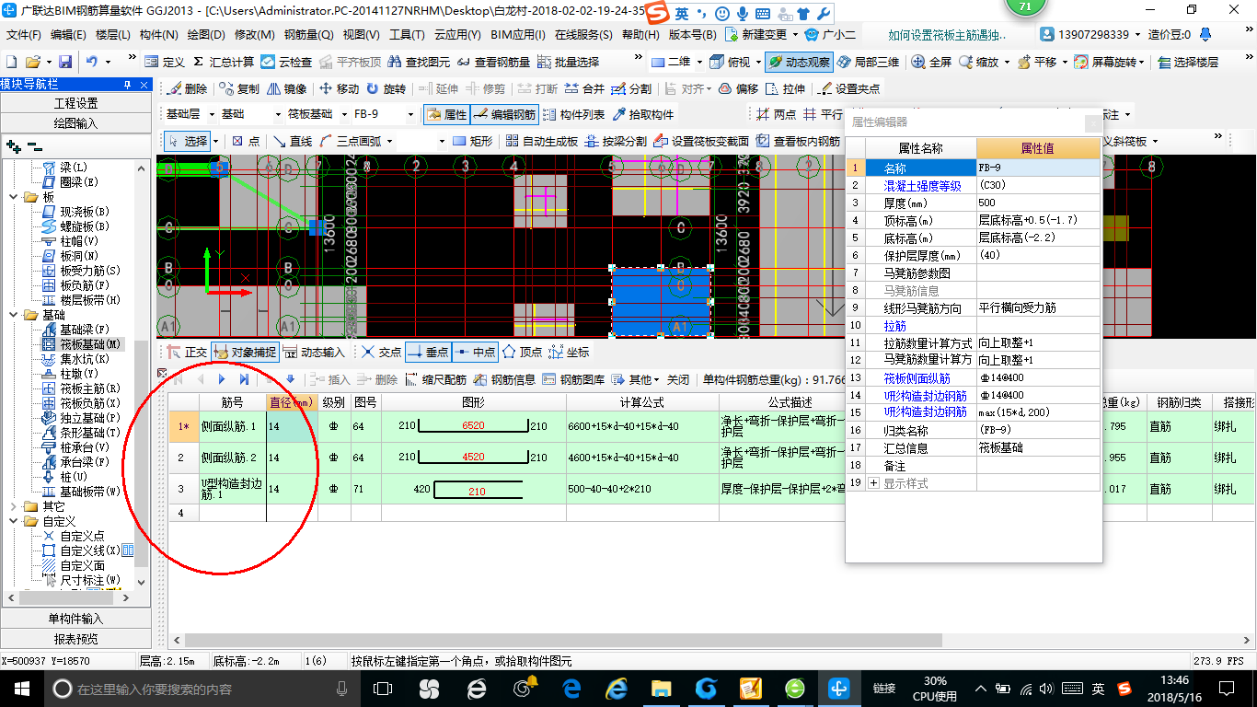Click the 移动 move tool
1257x707 pixels.
pos(338,88)
